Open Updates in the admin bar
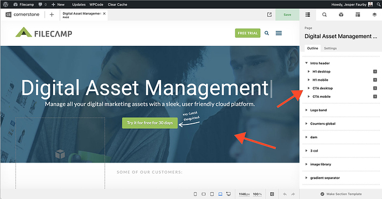This screenshot has height=199, width=382. pyautogui.click(x=79, y=4)
